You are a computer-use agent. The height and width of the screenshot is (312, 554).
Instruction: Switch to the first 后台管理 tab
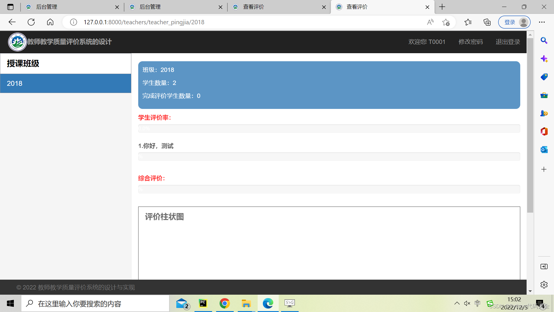click(69, 7)
